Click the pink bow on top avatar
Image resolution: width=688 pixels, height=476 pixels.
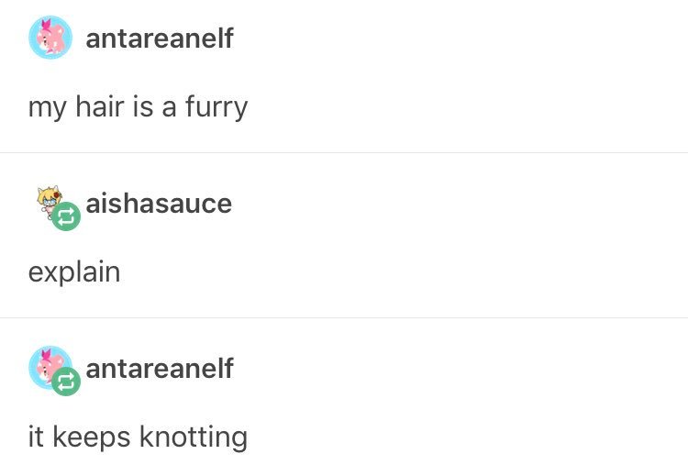(46, 25)
